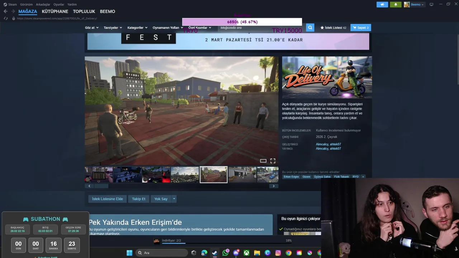The height and width of the screenshot is (258, 459).
Task: Select the Gizem tag
Action: (306, 177)
